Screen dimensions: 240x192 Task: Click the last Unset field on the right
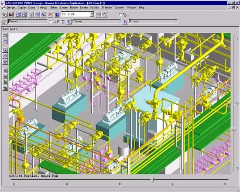click(x=153, y=21)
